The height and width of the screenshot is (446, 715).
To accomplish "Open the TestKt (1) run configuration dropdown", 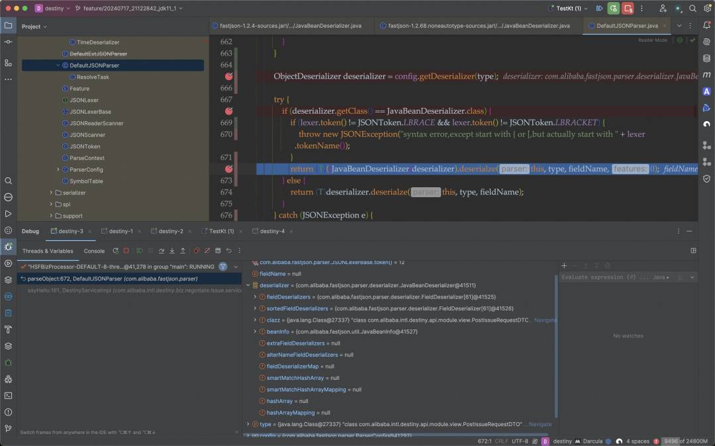I will (x=568, y=8).
